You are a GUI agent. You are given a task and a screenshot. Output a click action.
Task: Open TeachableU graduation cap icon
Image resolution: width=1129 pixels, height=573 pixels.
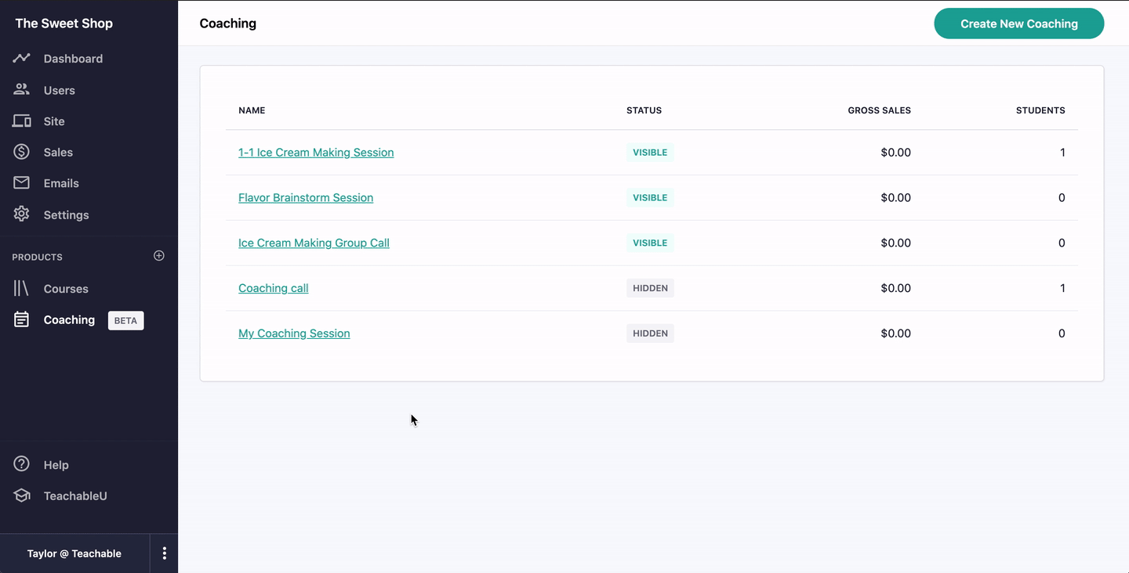coord(21,496)
